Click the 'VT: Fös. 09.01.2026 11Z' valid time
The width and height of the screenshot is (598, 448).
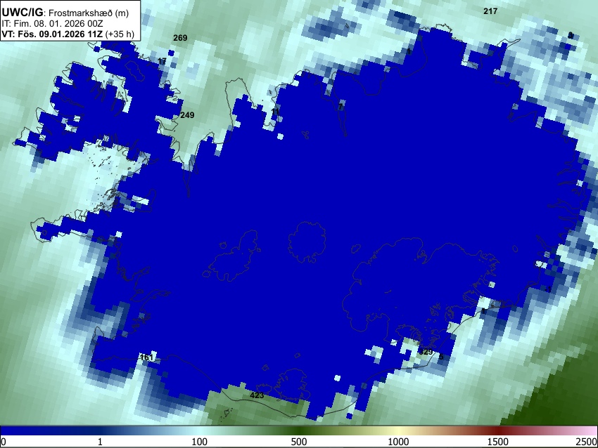(52, 34)
